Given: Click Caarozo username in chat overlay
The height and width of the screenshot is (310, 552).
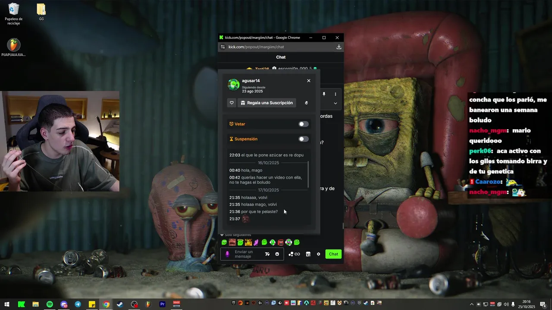Looking at the screenshot, I should click(489, 182).
